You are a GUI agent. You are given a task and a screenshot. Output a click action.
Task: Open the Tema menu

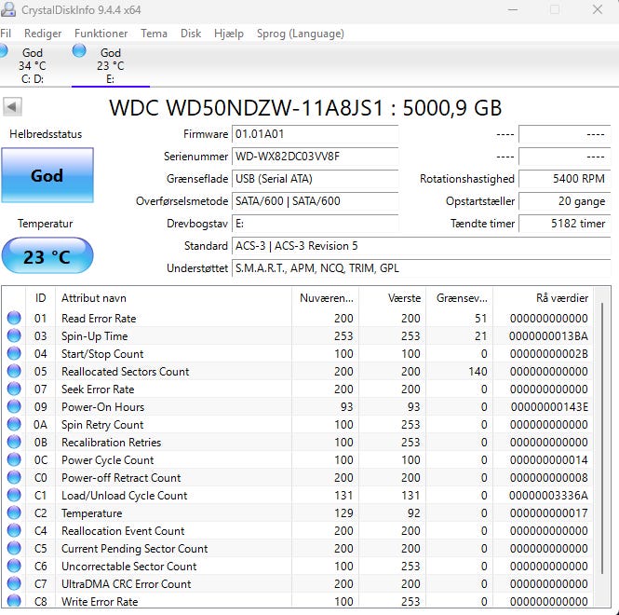(154, 34)
